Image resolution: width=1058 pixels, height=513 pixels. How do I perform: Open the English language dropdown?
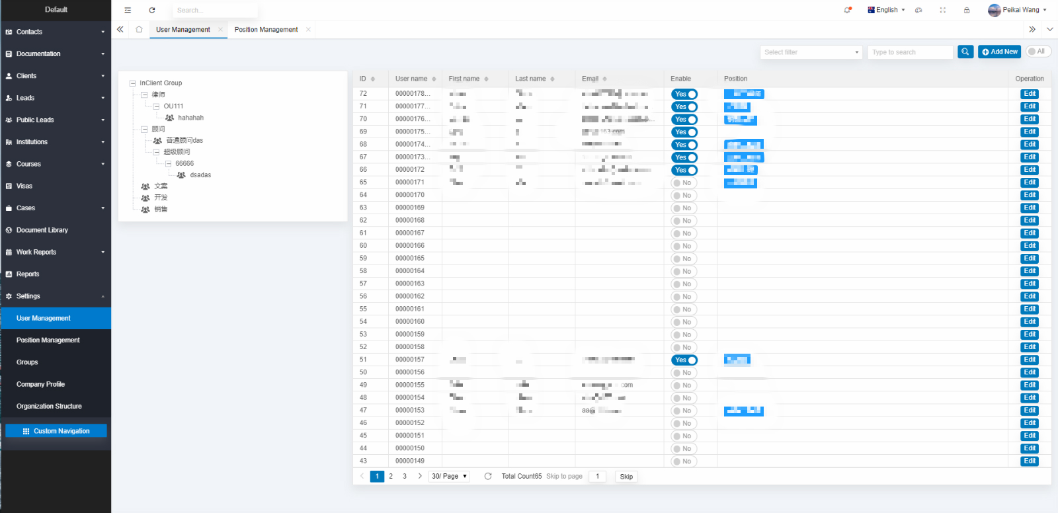[887, 10]
